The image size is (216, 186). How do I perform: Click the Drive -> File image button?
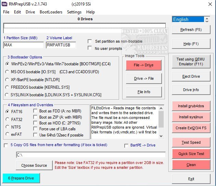[x=144, y=78]
